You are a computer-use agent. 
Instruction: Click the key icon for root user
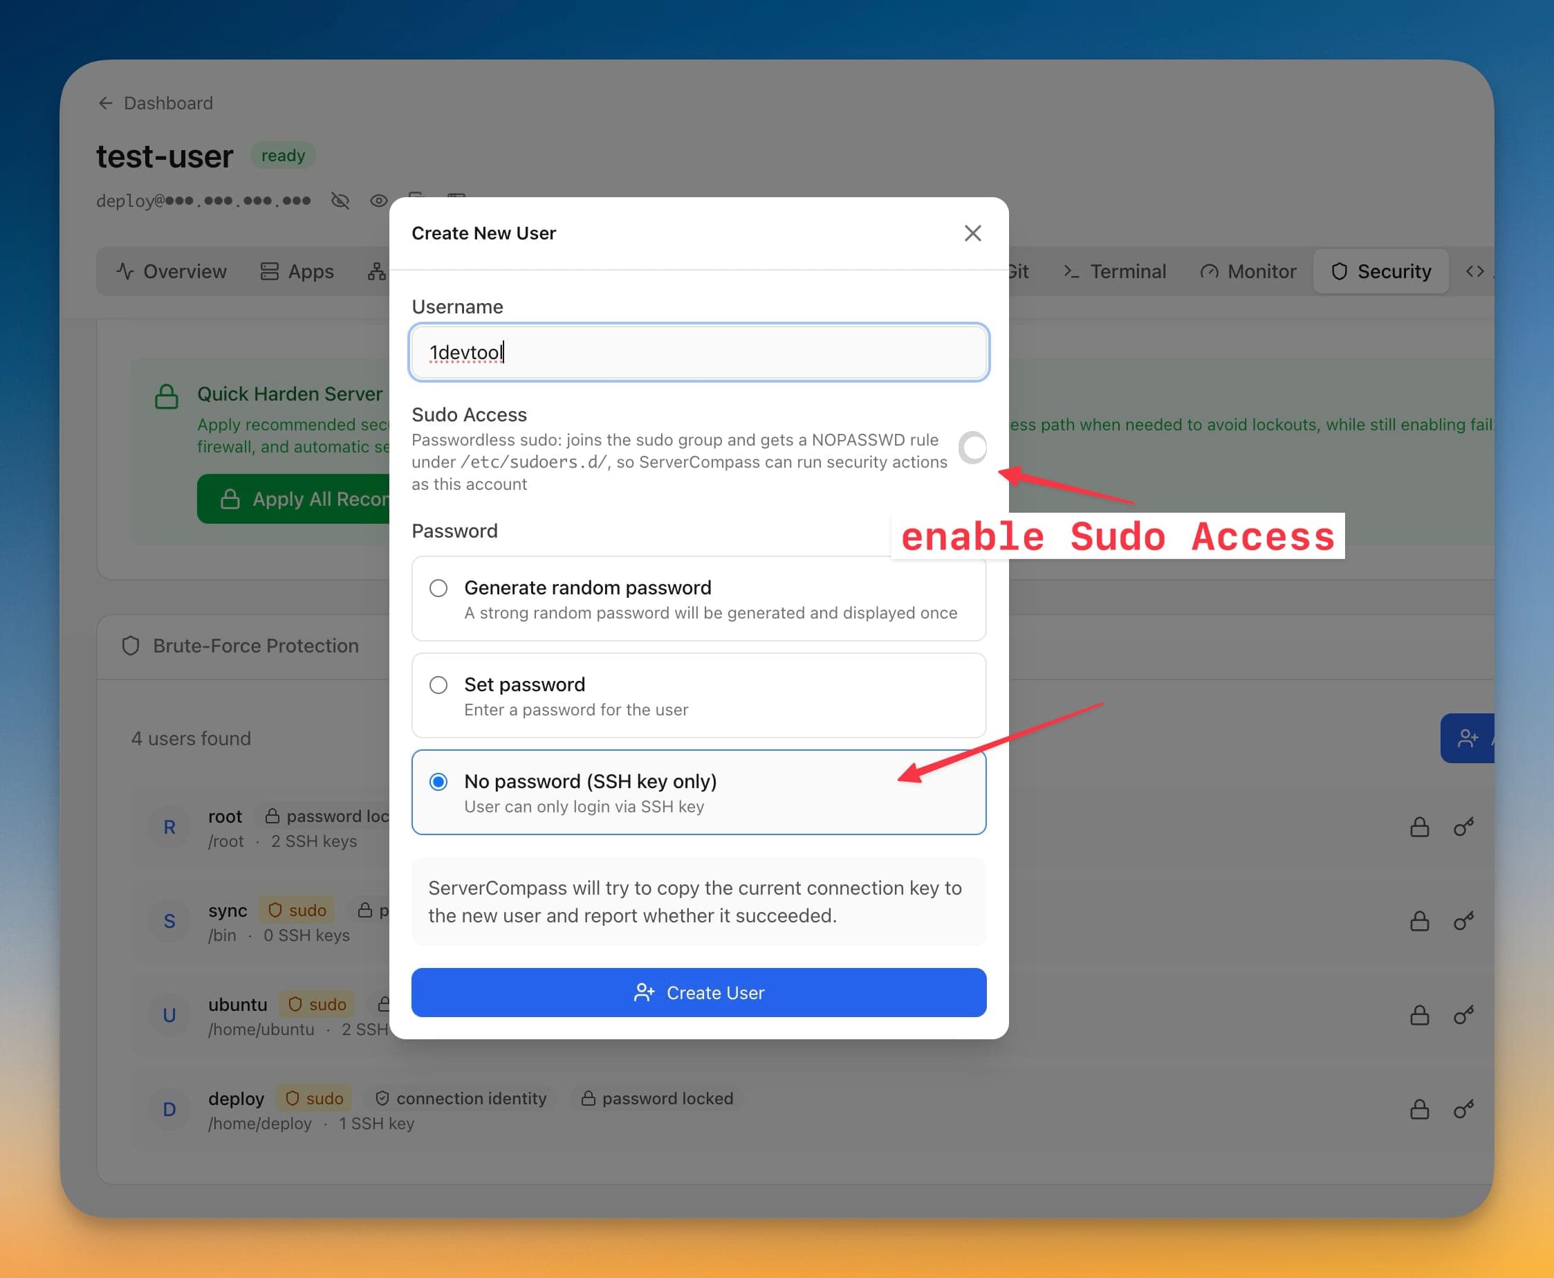pos(1463,828)
